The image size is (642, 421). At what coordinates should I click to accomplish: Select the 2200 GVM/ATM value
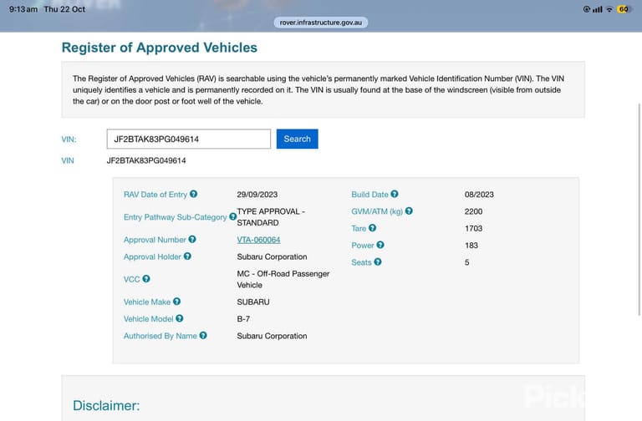473,211
